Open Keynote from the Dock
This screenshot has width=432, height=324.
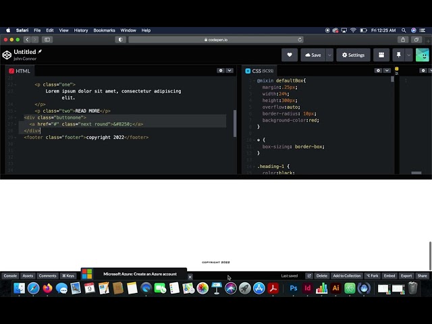pyautogui.click(x=217, y=288)
